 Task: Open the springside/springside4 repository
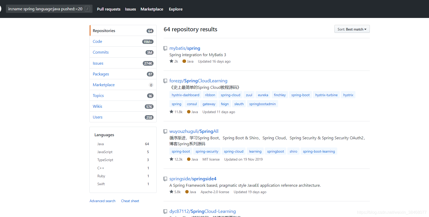[x=193, y=179]
